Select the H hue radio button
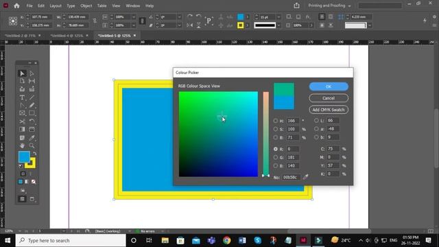439x247 pixels. point(276,121)
